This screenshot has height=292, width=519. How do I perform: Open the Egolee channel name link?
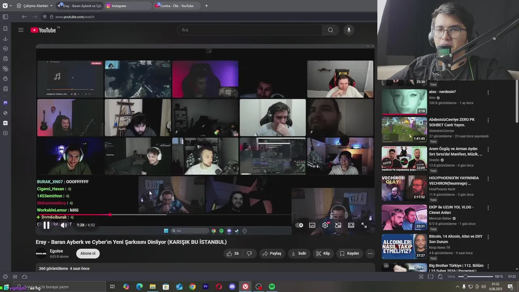(56, 251)
